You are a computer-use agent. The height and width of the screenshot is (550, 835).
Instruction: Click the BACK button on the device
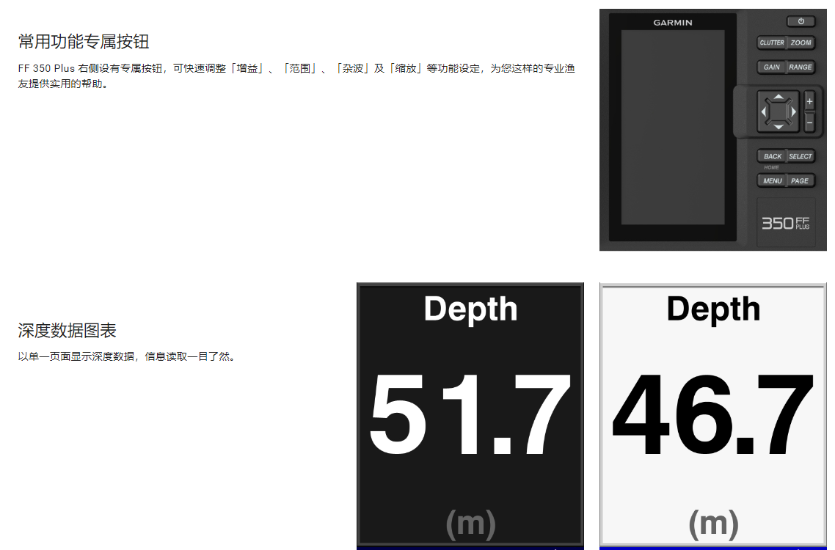point(772,156)
